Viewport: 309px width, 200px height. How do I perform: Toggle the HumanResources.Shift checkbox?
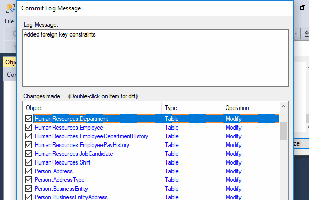pos(28,162)
